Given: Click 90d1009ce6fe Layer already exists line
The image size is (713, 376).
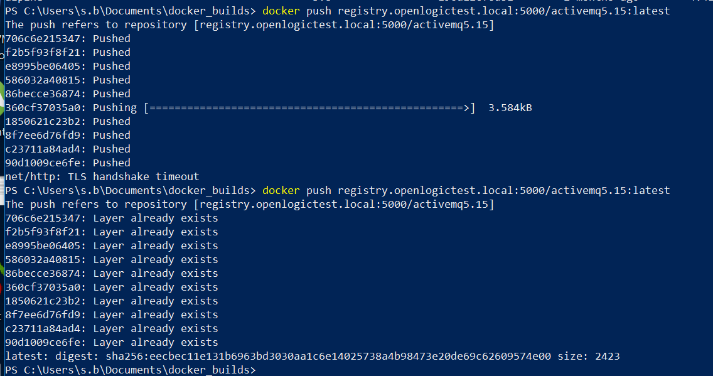Looking at the screenshot, I should (x=112, y=342).
